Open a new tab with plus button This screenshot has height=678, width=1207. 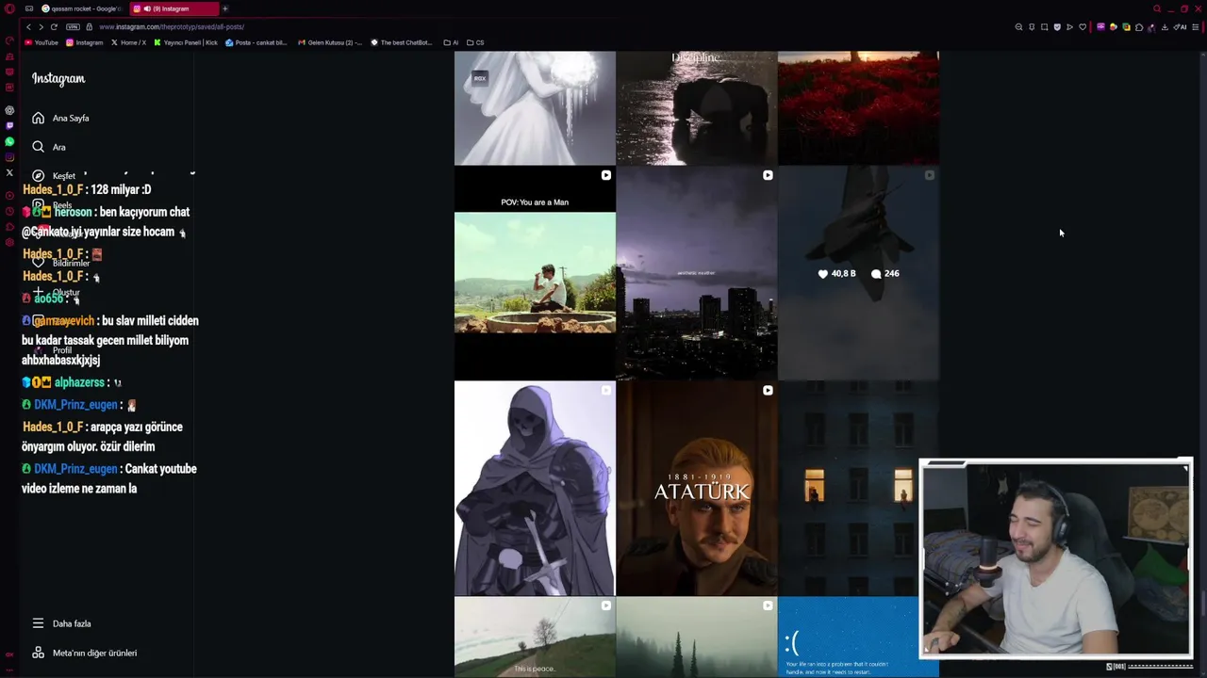coord(225,8)
